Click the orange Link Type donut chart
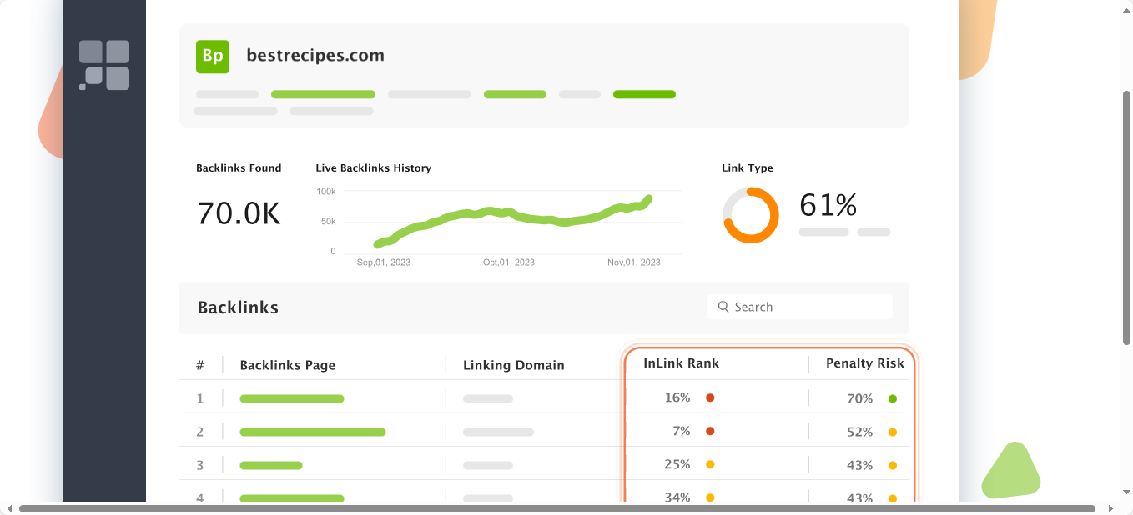1133x515 pixels. click(x=751, y=215)
